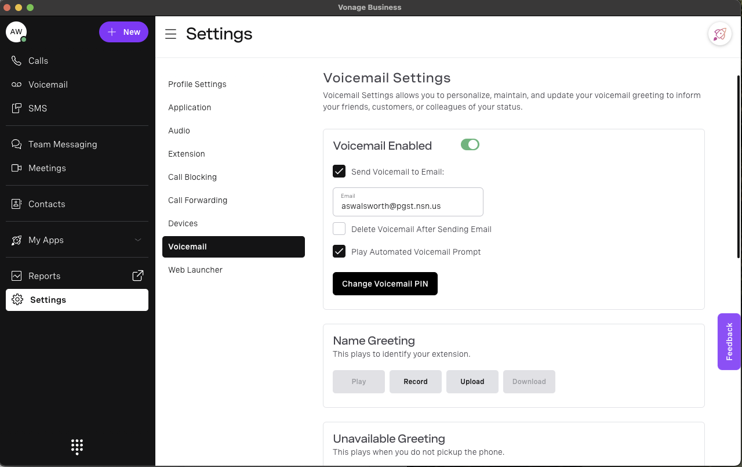Image resolution: width=742 pixels, height=467 pixels.
Task: Click the My Apps rocket icon
Action: pos(16,240)
